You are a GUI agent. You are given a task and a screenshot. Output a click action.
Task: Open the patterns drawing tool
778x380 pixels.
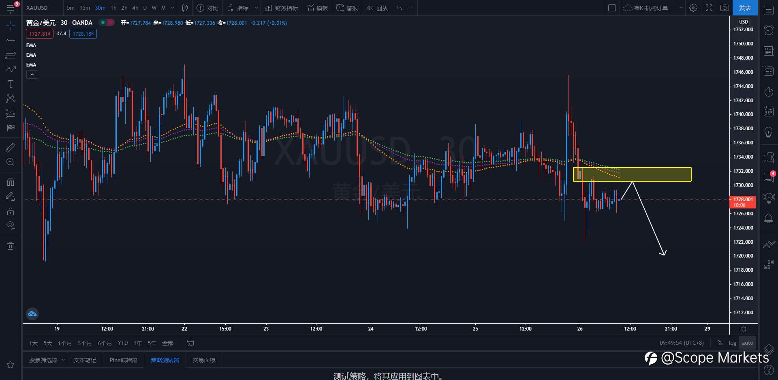pyautogui.click(x=11, y=98)
